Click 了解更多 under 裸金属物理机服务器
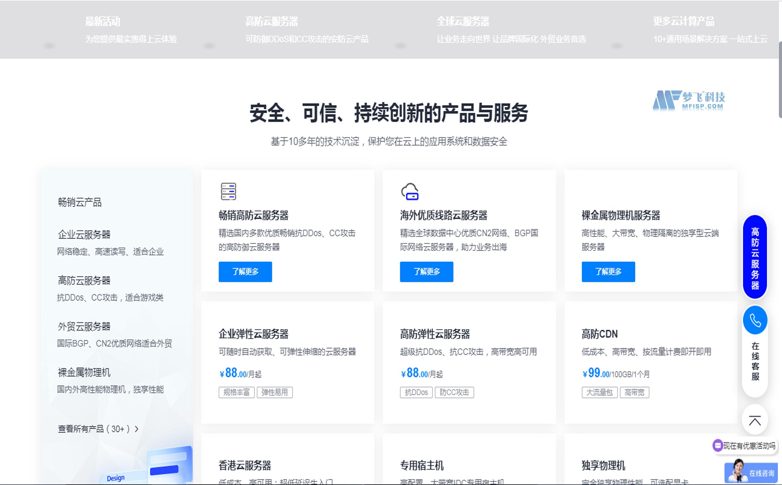Screen dimensions: 782x485 tap(608, 272)
